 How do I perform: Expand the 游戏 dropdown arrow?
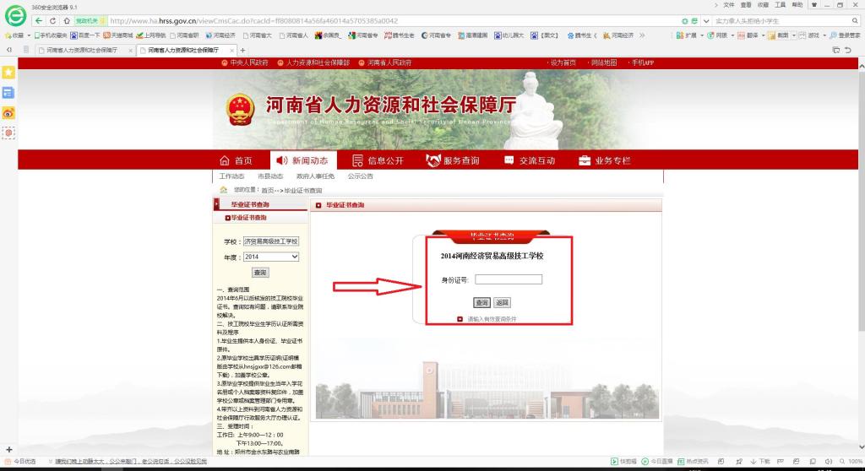824,35
